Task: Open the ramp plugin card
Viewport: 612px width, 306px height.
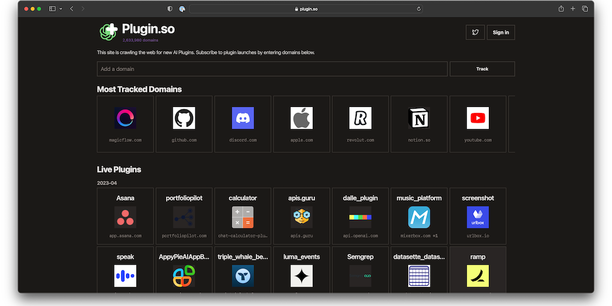Action: click(x=478, y=270)
